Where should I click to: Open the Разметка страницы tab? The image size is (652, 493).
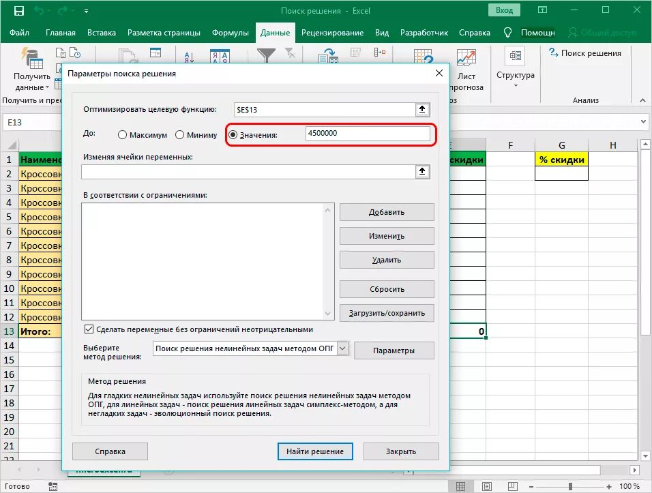[164, 33]
